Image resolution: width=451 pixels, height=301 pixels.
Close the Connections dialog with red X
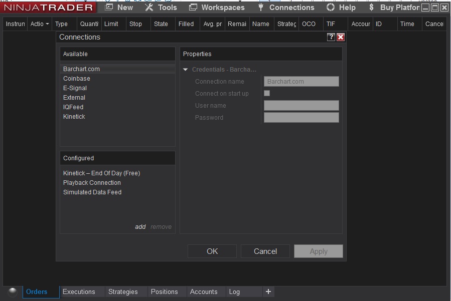341,37
